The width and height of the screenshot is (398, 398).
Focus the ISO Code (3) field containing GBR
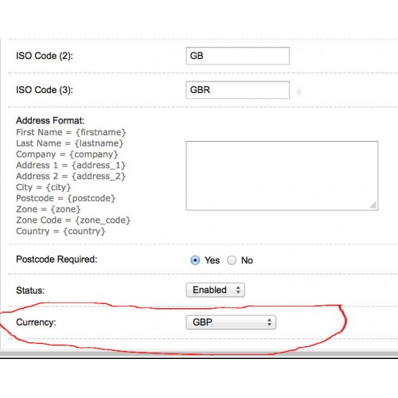(x=237, y=90)
